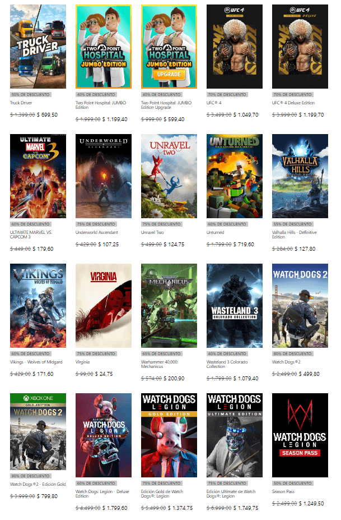The image size is (341, 520).
Task: Open the Watch Dogs 2 Gold Edition Xbox One cover
Action: (x=38, y=432)
